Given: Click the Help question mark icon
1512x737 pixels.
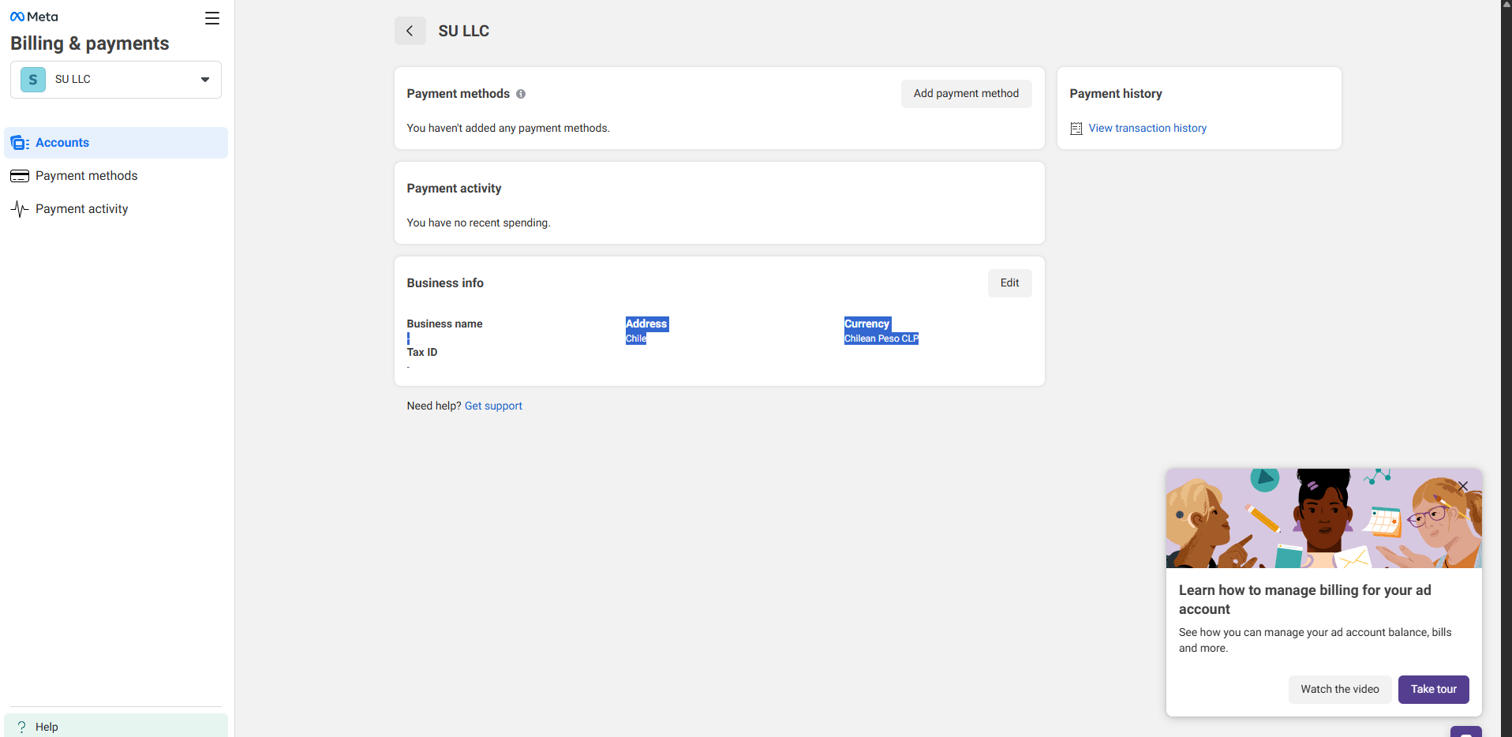Looking at the screenshot, I should coord(22,727).
